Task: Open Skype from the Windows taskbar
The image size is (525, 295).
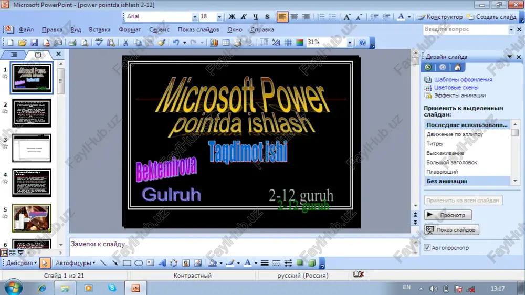Action: [x=112, y=288]
